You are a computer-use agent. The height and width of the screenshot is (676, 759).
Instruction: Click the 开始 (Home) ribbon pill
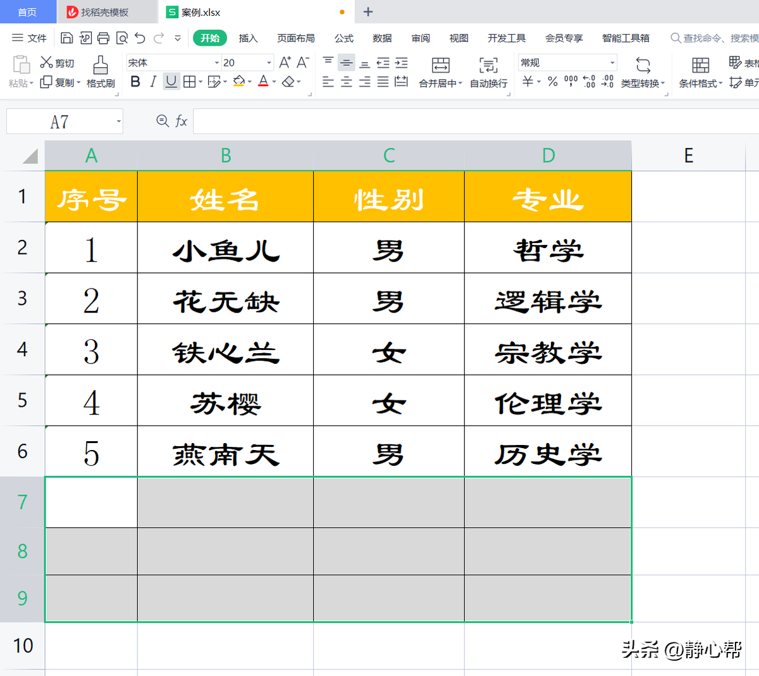[210, 38]
